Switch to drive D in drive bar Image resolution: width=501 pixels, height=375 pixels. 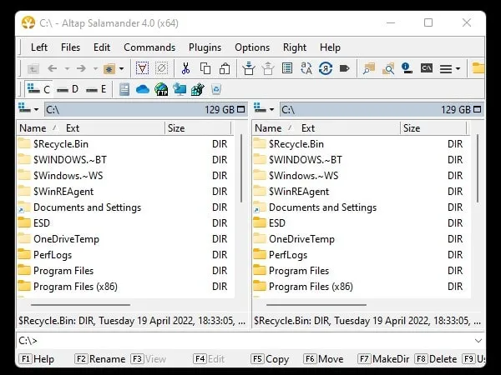tap(67, 89)
